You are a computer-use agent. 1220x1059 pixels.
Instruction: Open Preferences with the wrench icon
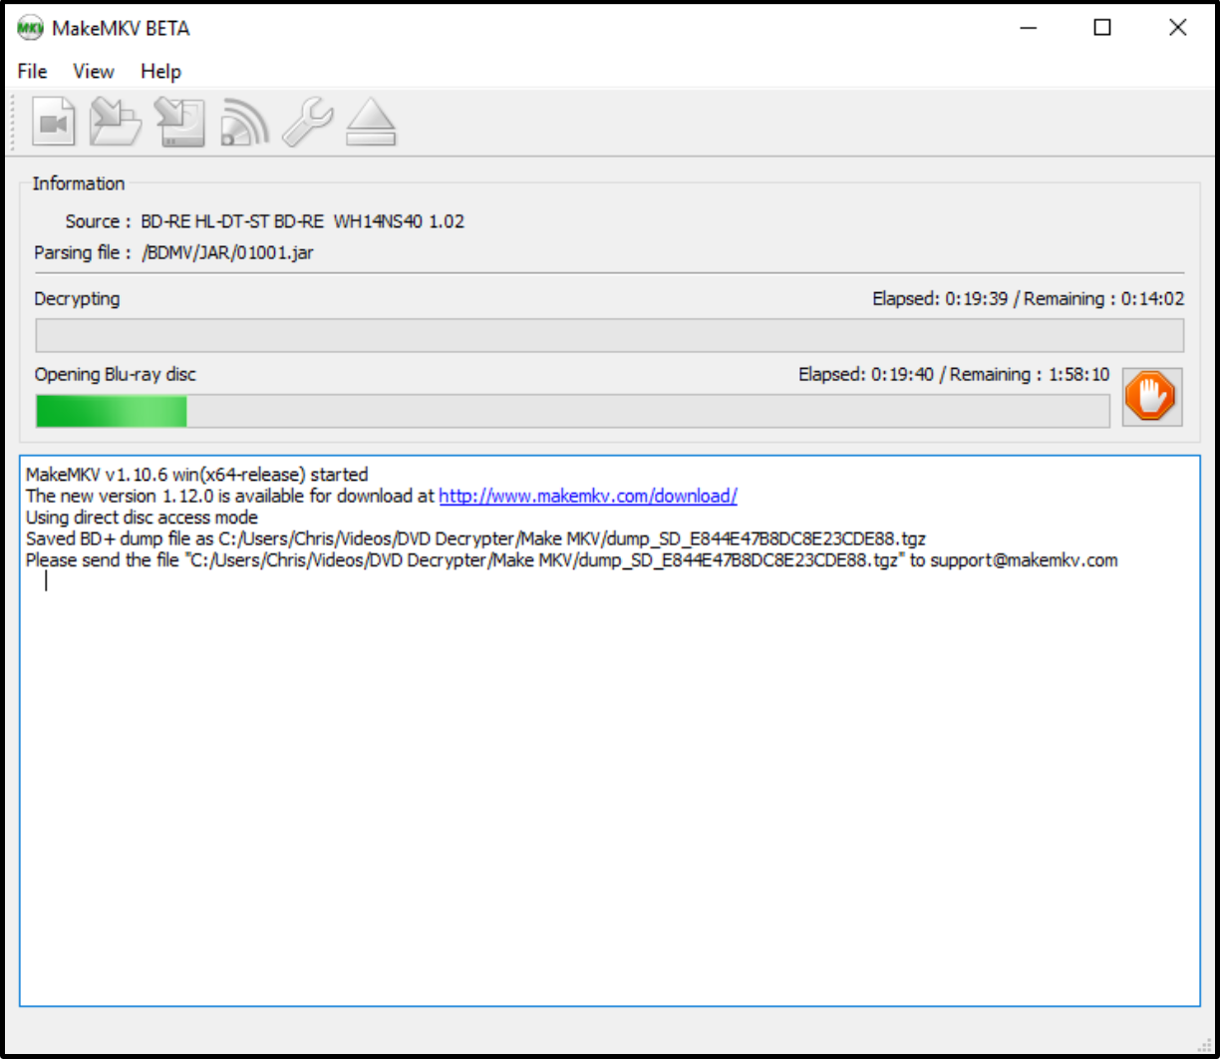pos(307,123)
